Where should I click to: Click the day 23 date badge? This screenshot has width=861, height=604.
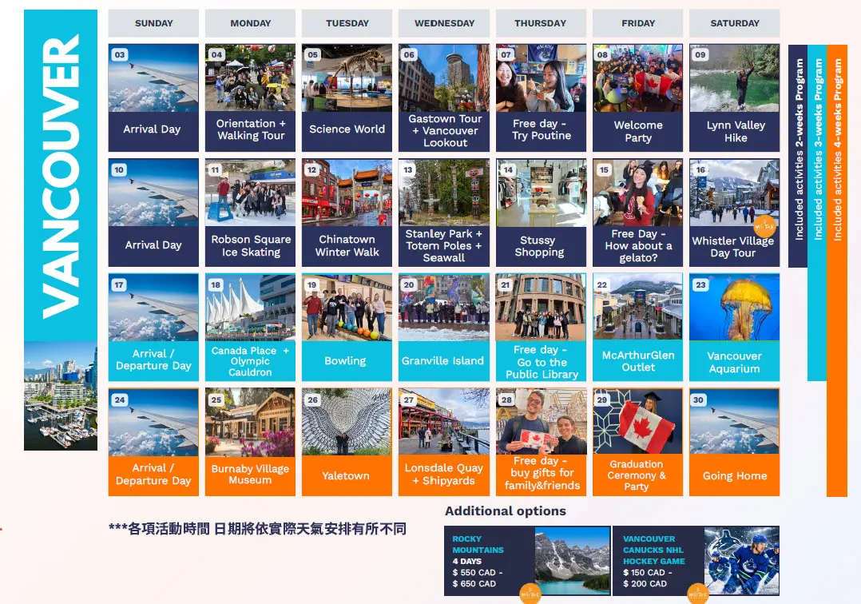(700, 284)
